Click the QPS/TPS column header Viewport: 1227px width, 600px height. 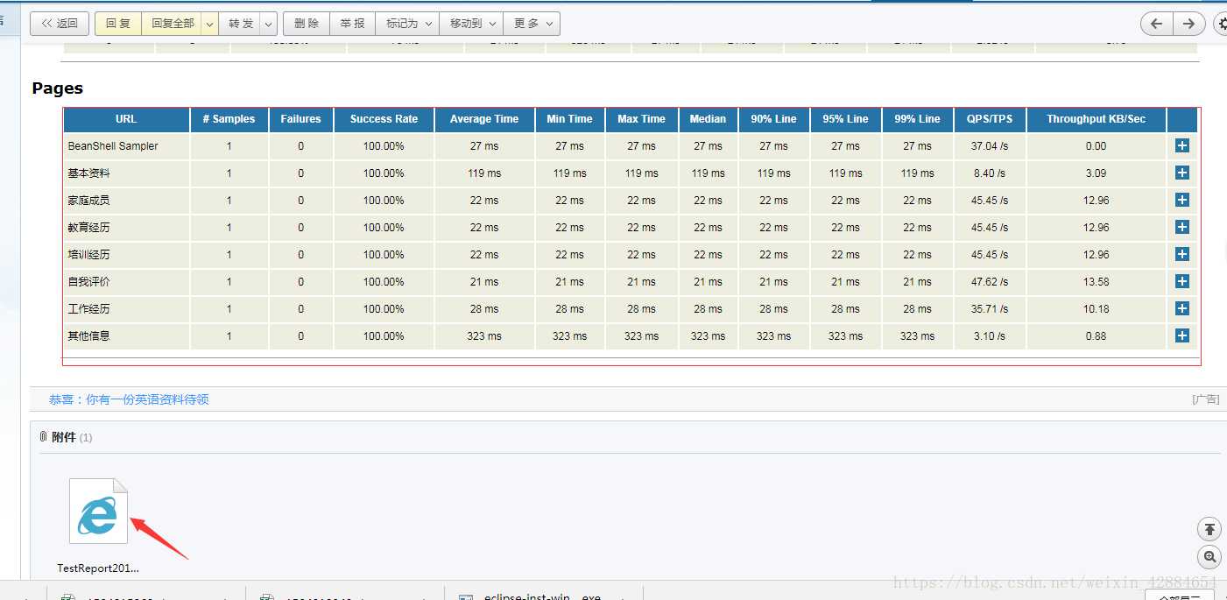990,119
